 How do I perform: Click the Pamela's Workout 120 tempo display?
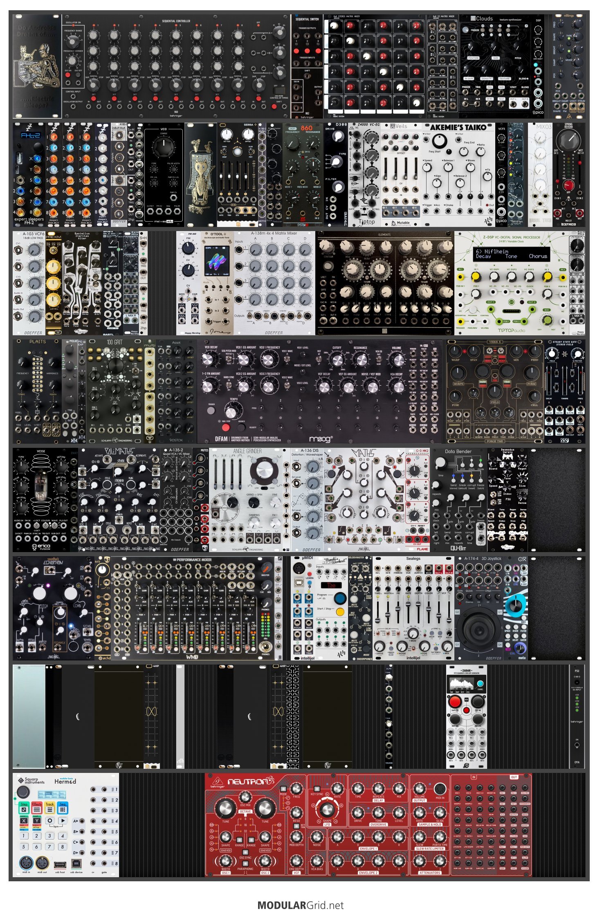pyautogui.click(x=332, y=585)
